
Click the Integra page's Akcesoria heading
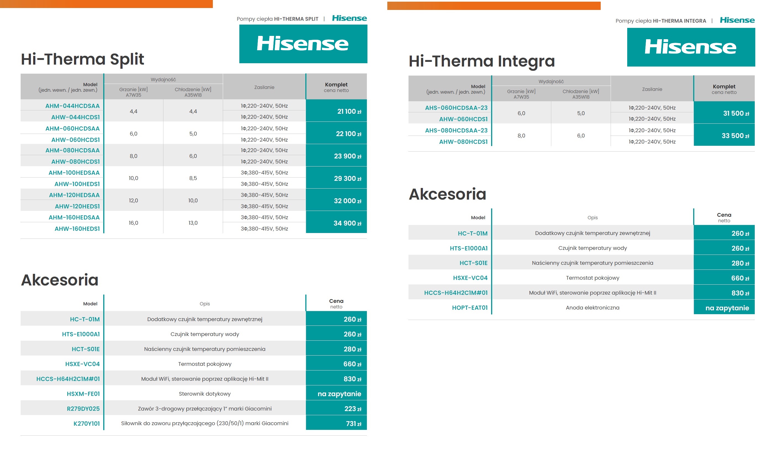tap(447, 194)
